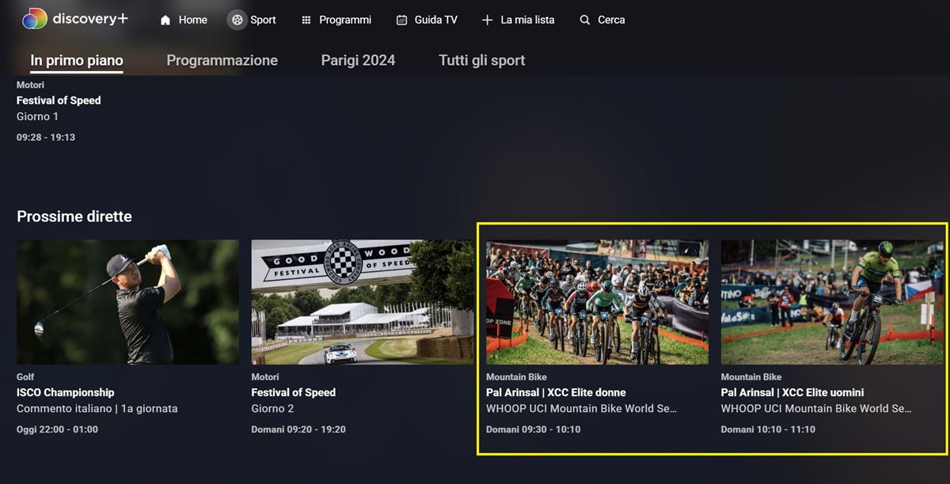950x484 pixels.
Task: Open the Home menu label
Action: click(x=192, y=20)
